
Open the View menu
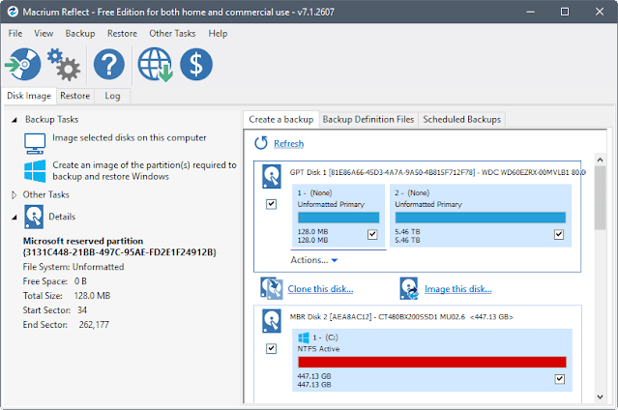click(44, 34)
